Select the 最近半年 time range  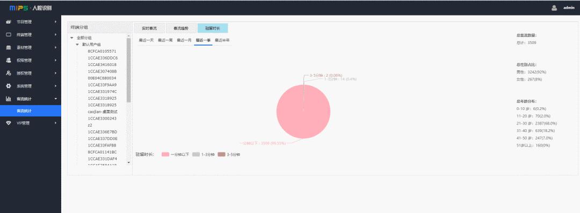pos(222,40)
